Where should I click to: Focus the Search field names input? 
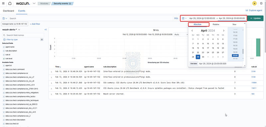pyautogui.click(x=23, y=35)
